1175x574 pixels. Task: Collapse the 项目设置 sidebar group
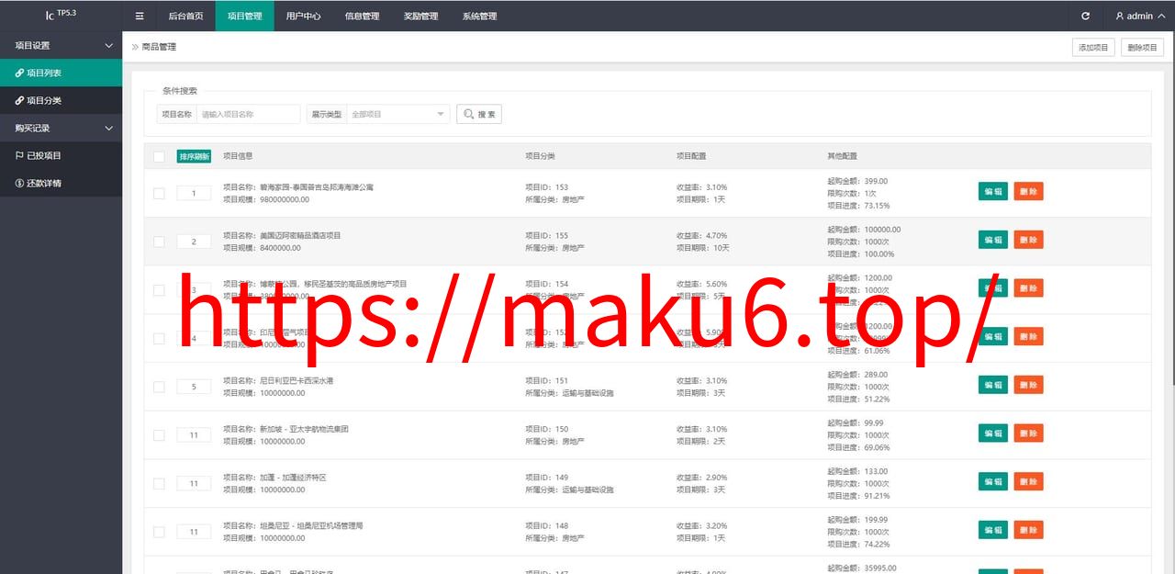[x=61, y=45]
